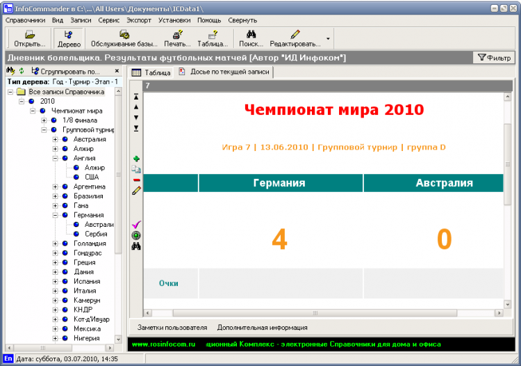521x366 pixels.
Task: Click Свернуть in the menu bar
Action: 242,20
